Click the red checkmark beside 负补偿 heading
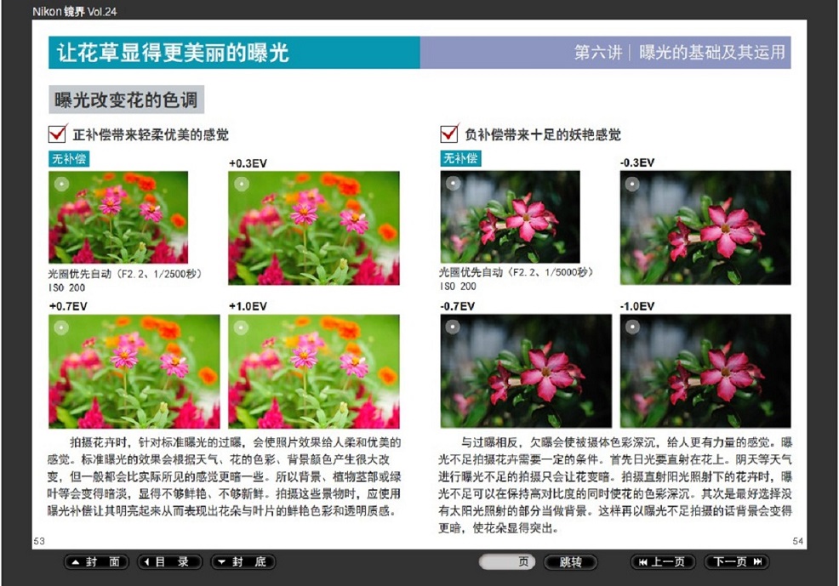This screenshot has height=586, width=839. coord(449,134)
